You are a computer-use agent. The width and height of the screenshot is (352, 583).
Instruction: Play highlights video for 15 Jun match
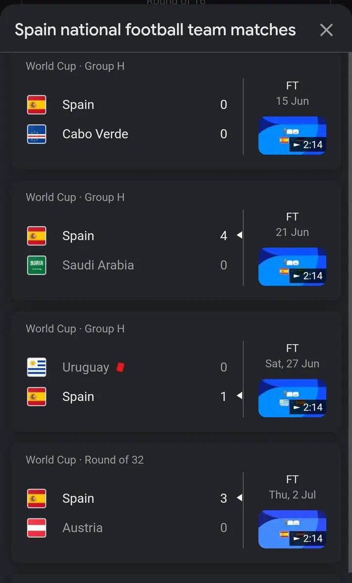[x=292, y=136]
